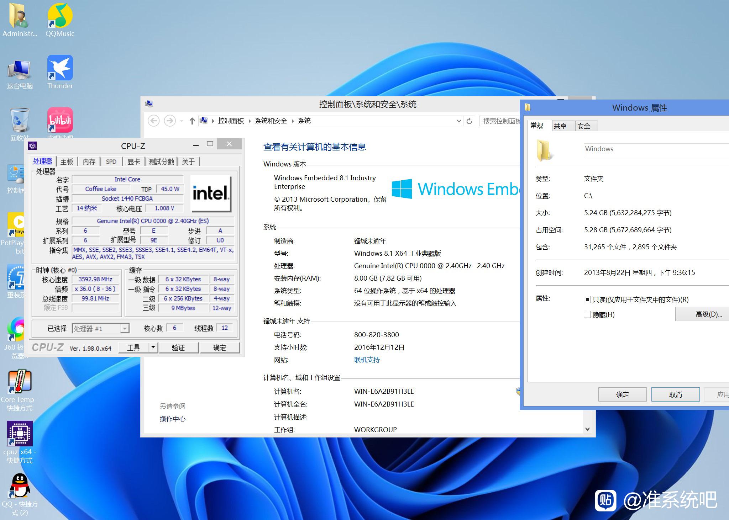Expand breadcrumb arrow after 控制面板
The height and width of the screenshot is (520, 729).
tap(250, 121)
